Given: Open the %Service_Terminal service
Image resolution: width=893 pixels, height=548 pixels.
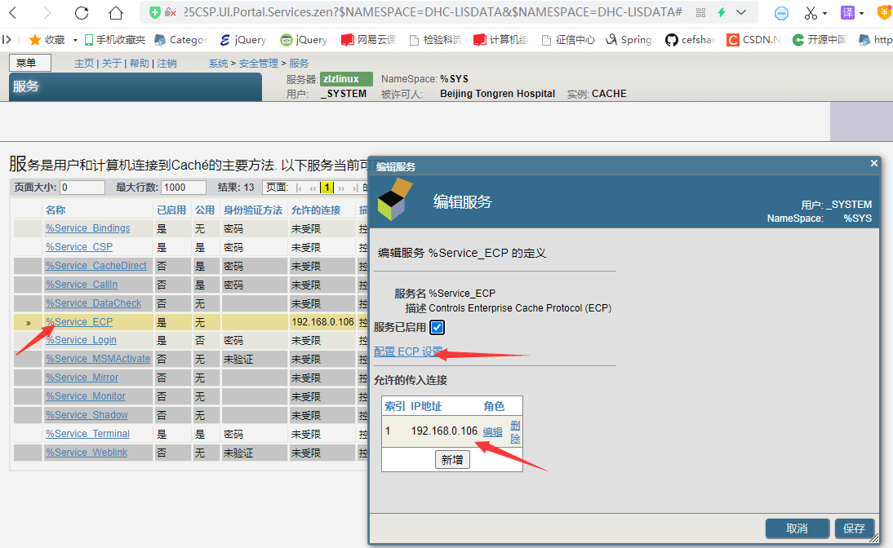Looking at the screenshot, I should (x=87, y=434).
